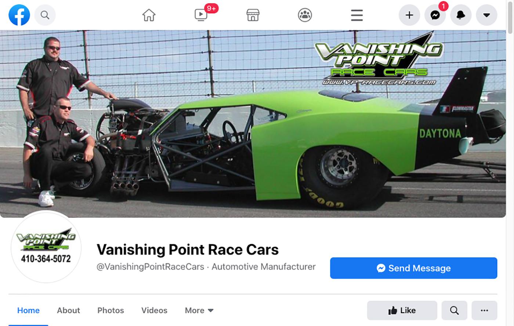
Task: Open the Groups icon
Action: coord(305,15)
